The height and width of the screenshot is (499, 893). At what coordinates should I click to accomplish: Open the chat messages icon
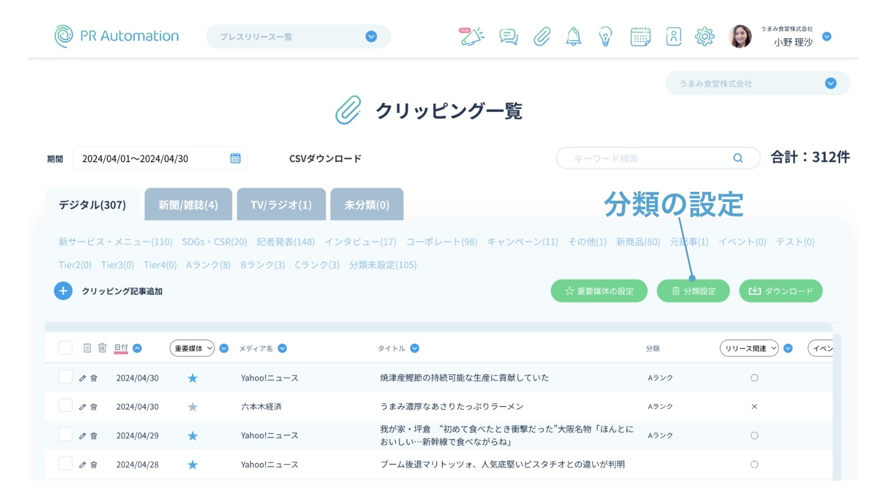[x=508, y=36]
